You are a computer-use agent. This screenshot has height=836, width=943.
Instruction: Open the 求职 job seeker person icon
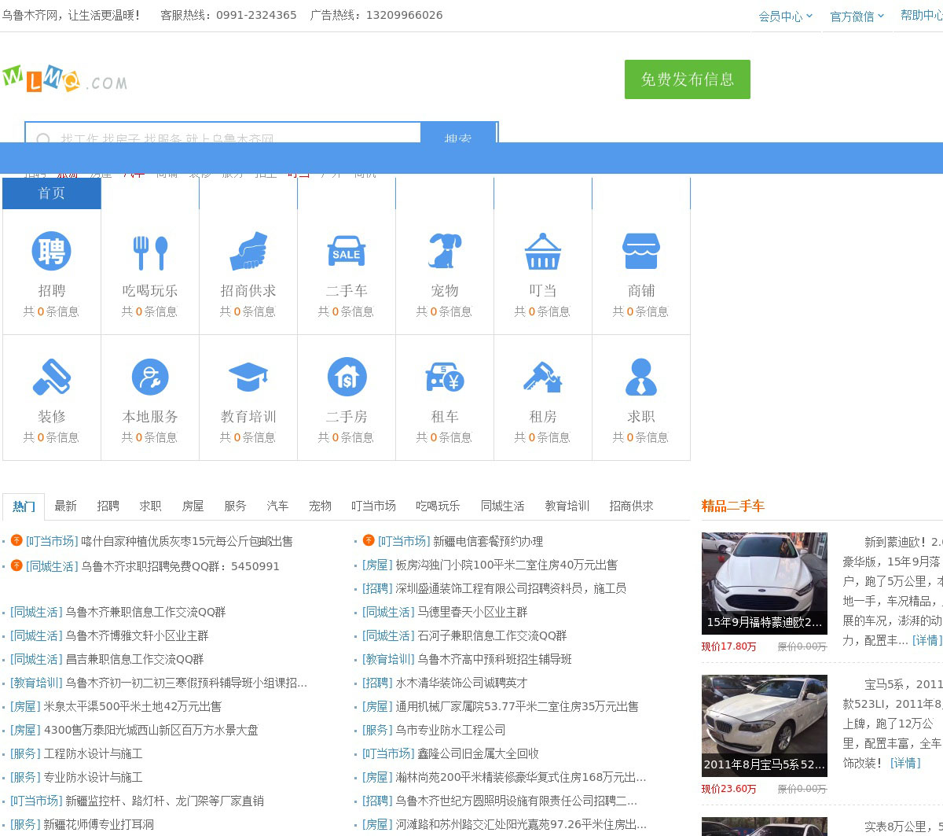tap(641, 377)
